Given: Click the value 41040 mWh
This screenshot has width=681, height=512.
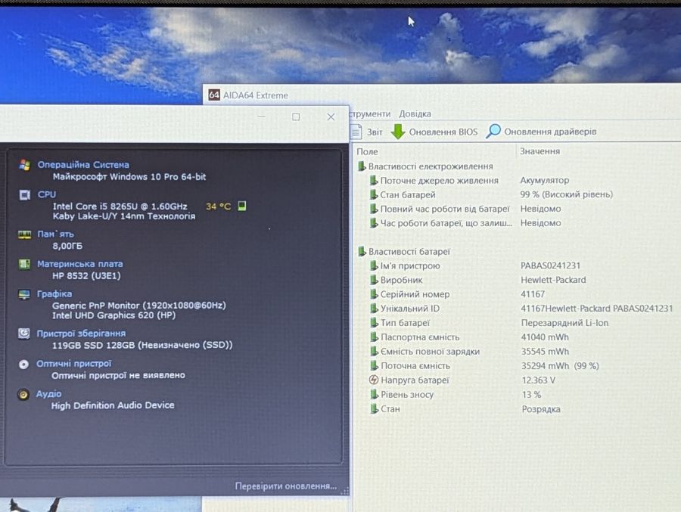Looking at the screenshot, I should tap(545, 337).
